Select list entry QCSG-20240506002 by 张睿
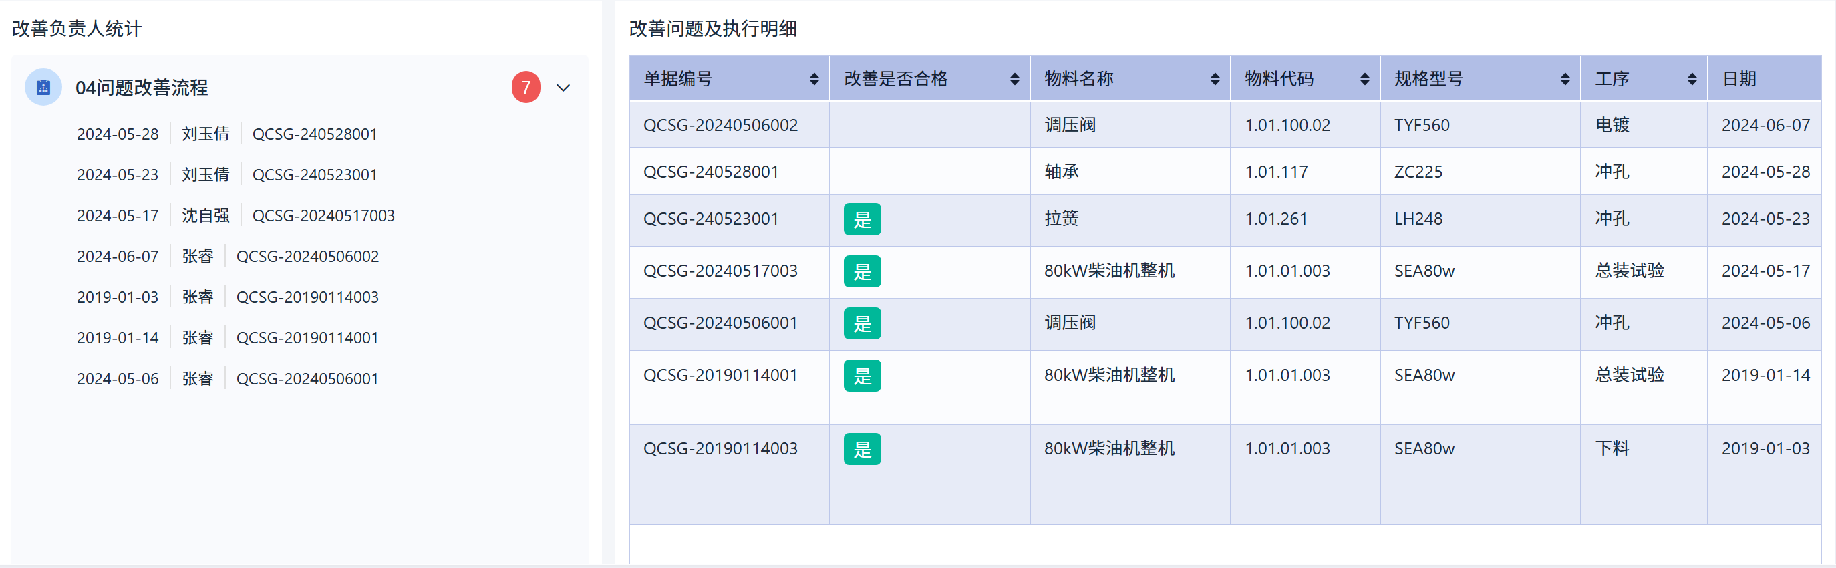The width and height of the screenshot is (1836, 568). click(x=227, y=256)
